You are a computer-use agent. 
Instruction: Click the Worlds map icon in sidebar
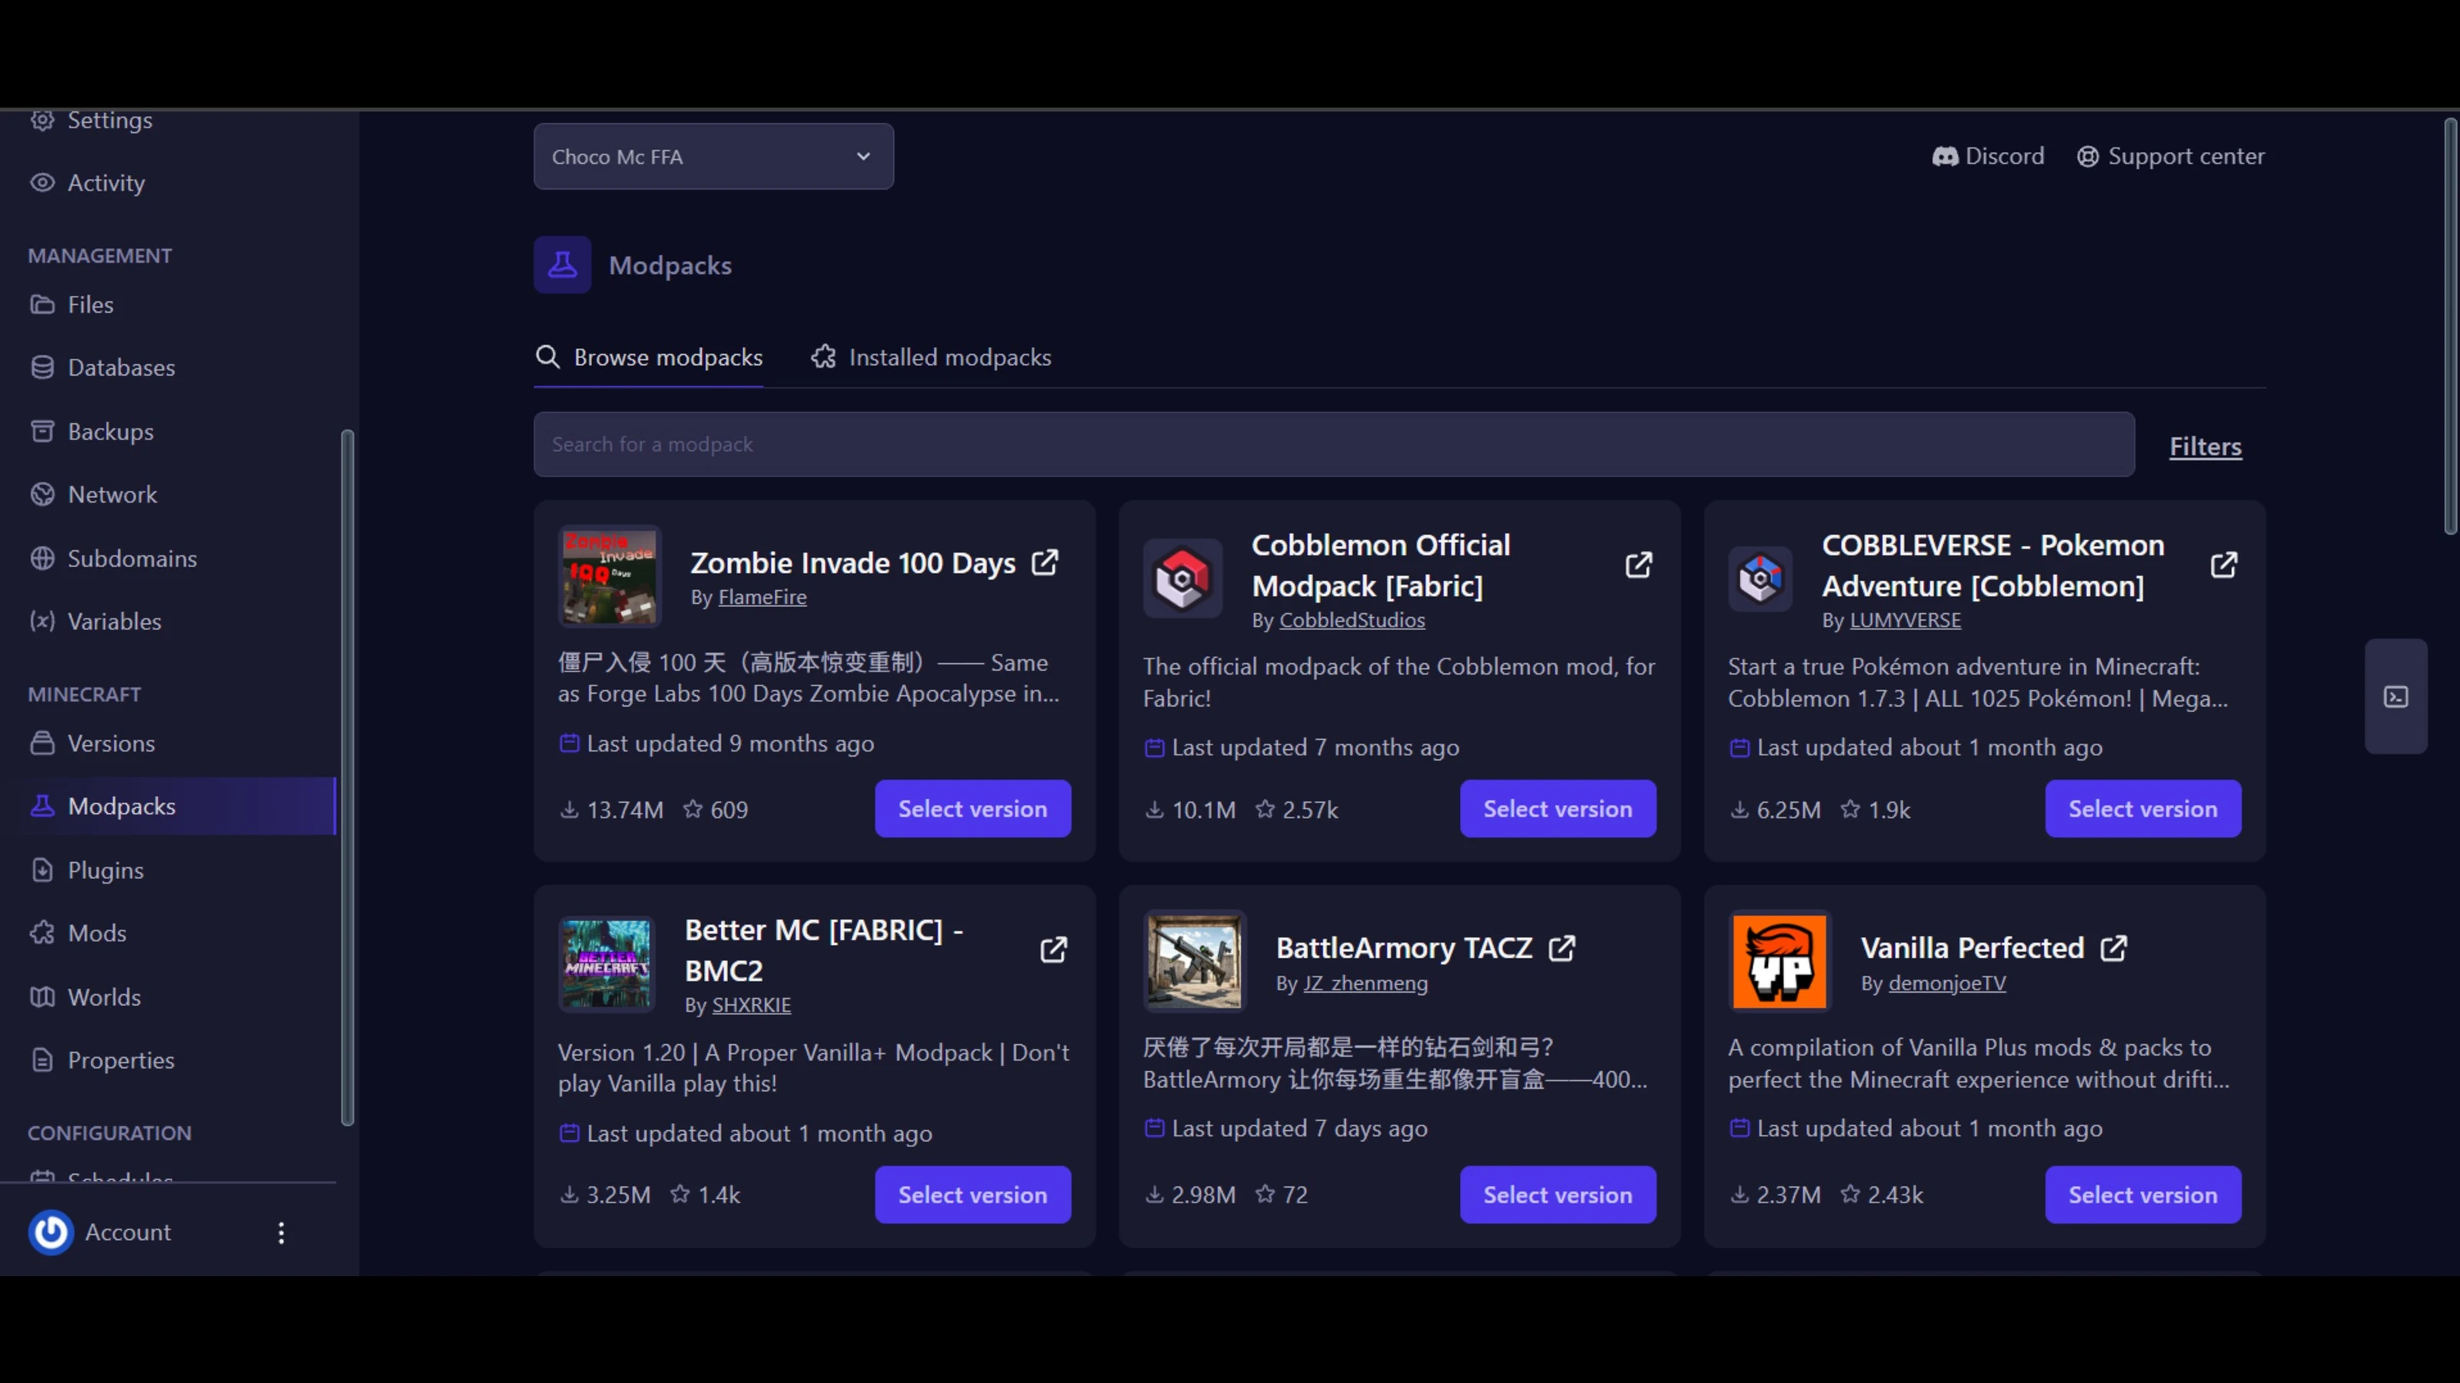[42, 997]
